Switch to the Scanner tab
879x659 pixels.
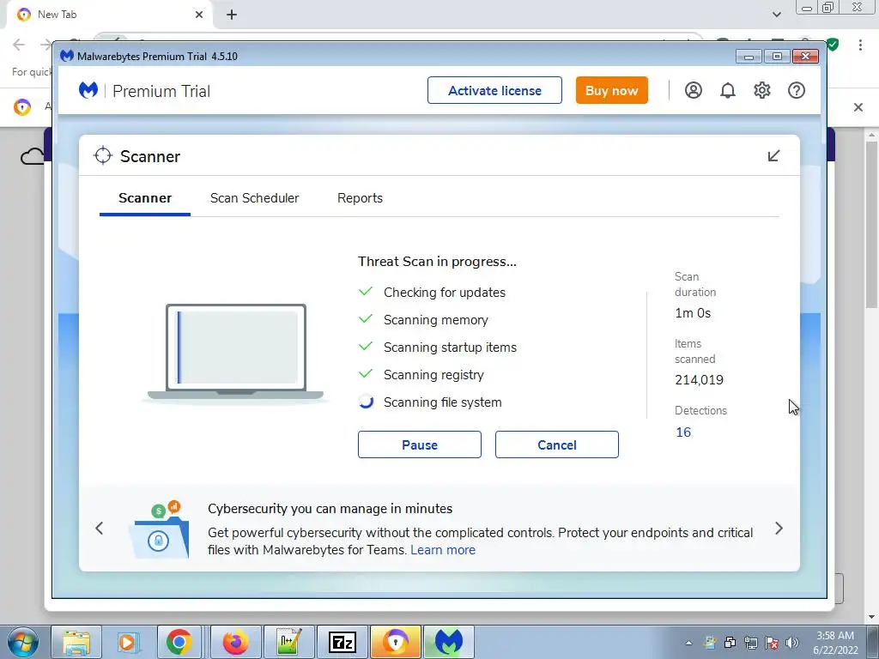click(144, 198)
